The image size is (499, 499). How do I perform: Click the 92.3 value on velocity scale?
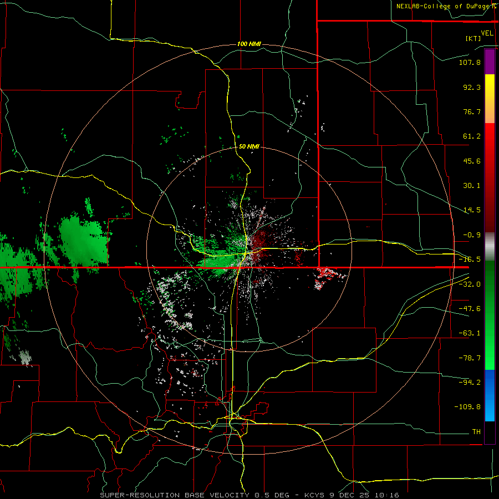coord(472,87)
